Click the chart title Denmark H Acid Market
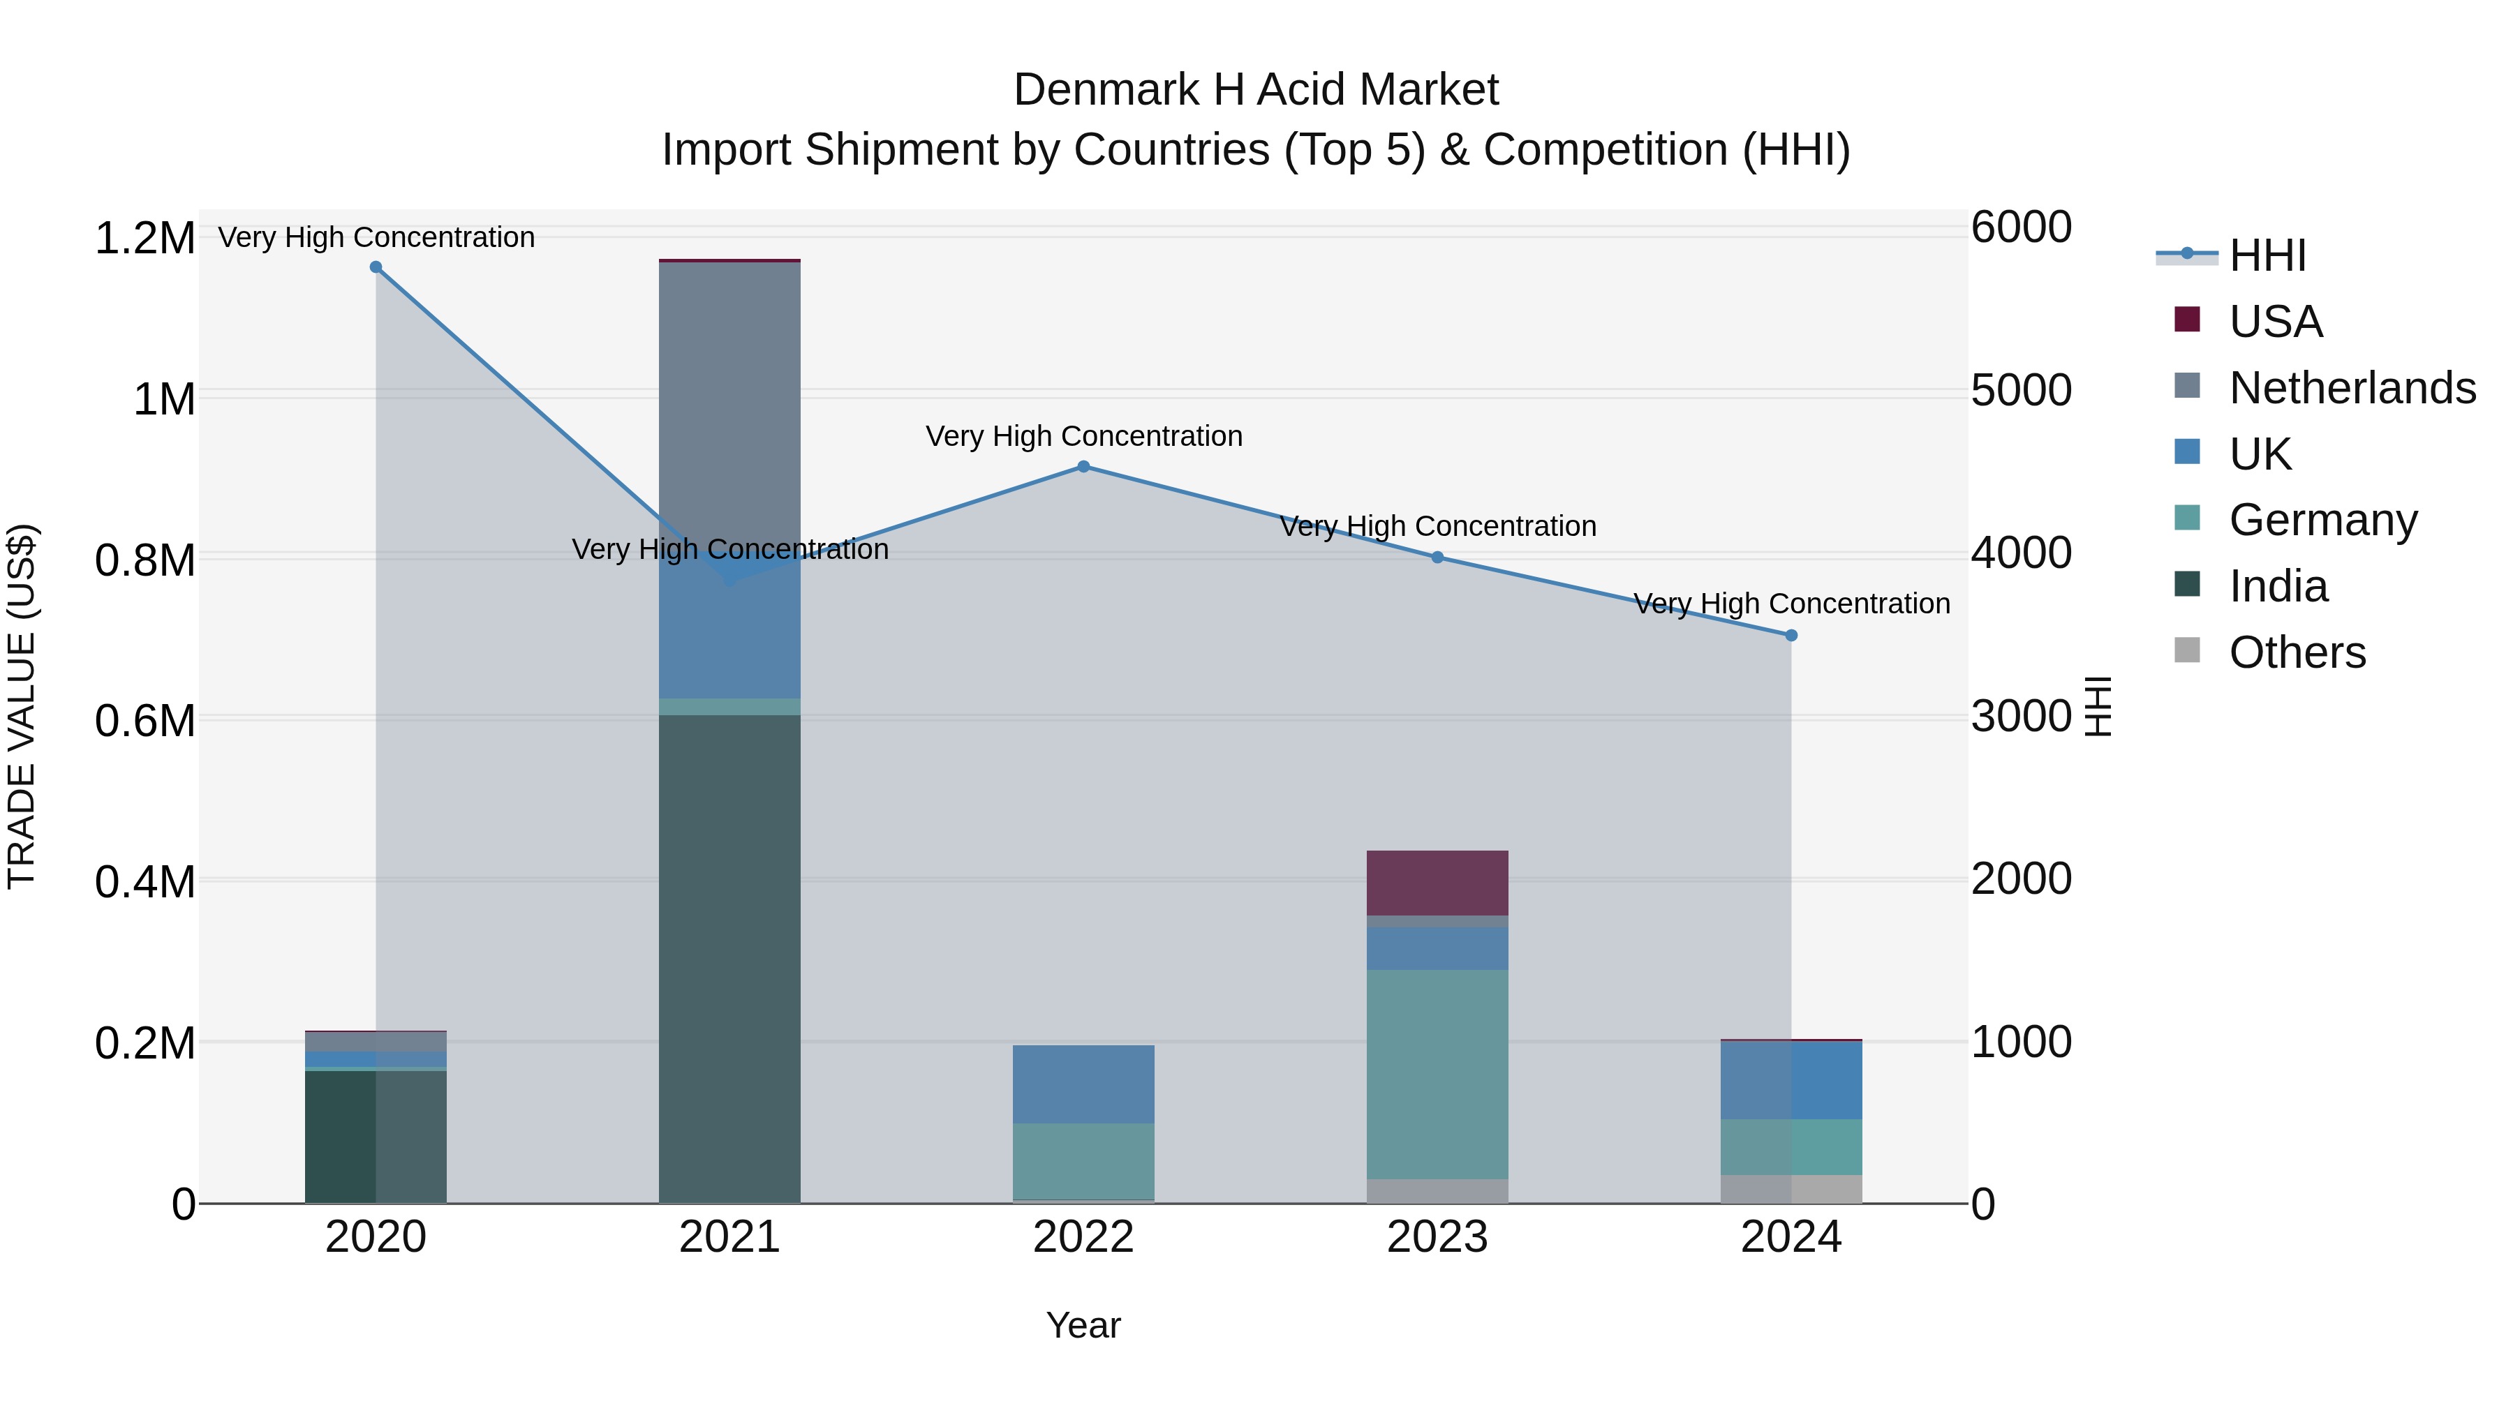This screenshot has height=1413, width=2513. [1256, 90]
